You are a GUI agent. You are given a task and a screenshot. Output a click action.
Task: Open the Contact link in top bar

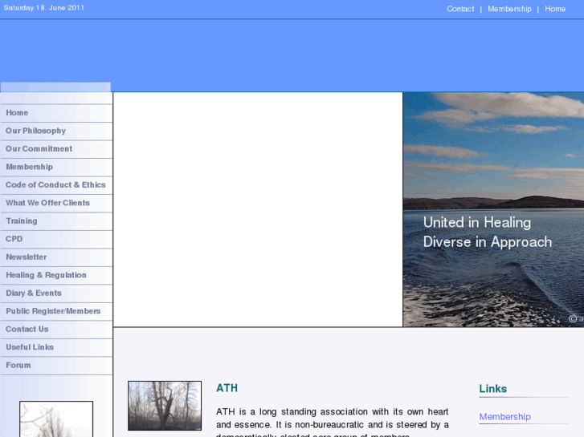point(460,9)
